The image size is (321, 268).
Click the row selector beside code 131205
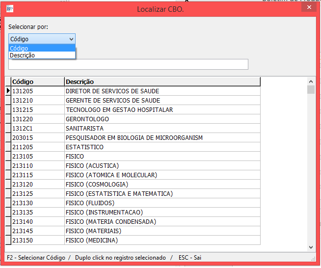point(8,91)
